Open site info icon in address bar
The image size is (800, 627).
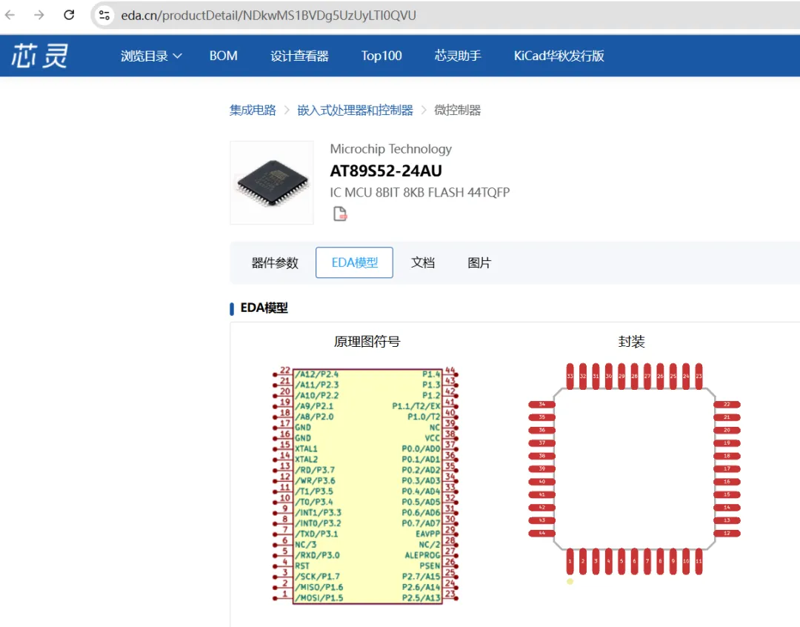coord(104,16)
